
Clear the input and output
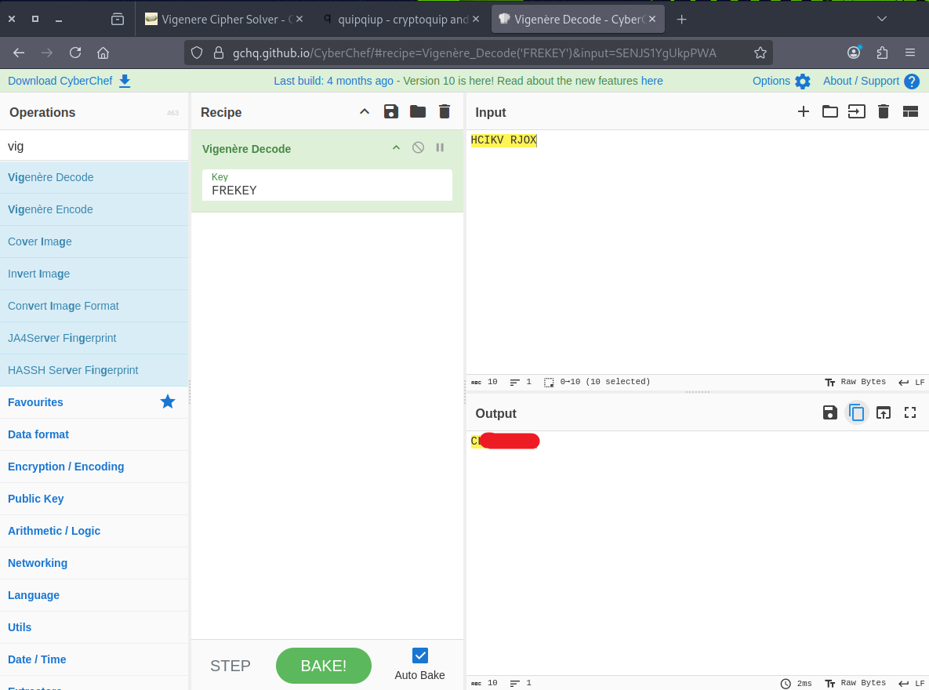[884, 111]
